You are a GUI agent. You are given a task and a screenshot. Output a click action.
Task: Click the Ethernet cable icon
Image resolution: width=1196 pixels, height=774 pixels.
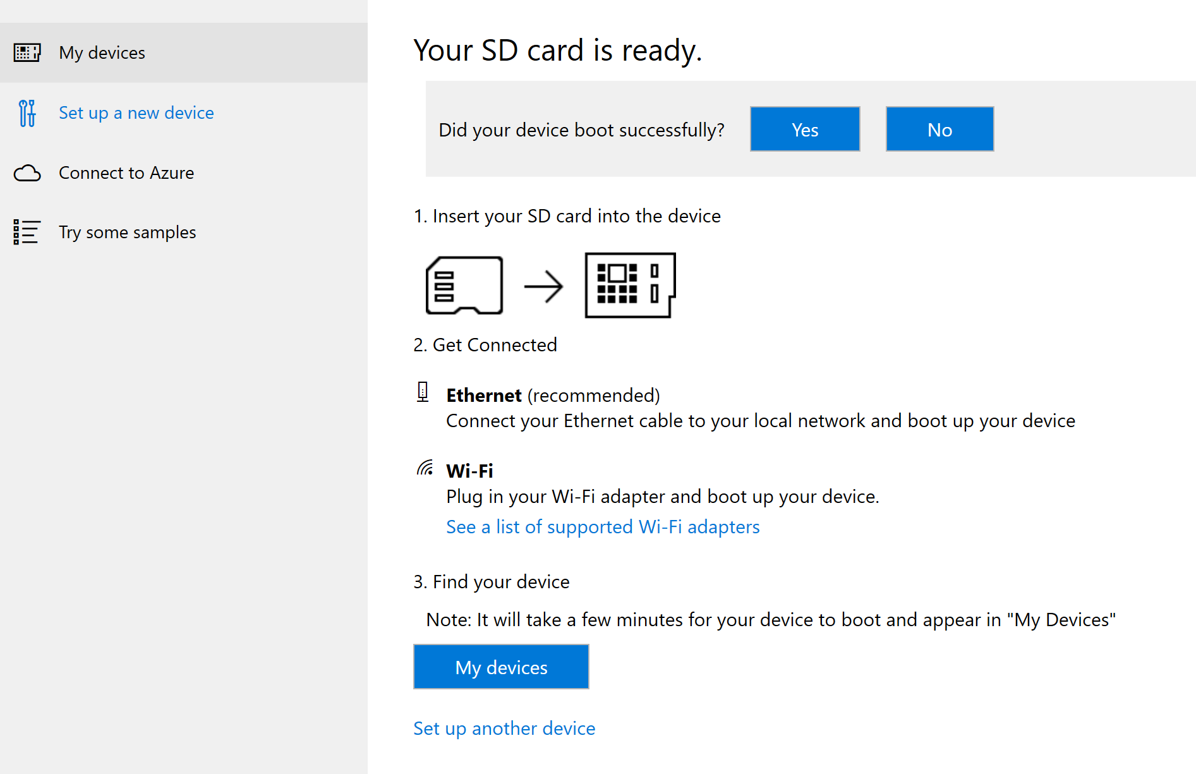[x=423, y=392]
